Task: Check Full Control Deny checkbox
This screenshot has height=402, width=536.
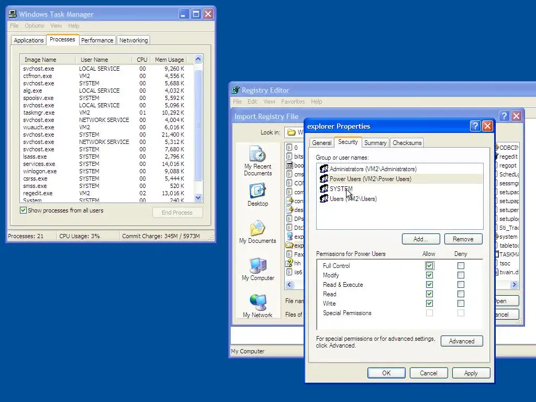Action: [461, 265]
